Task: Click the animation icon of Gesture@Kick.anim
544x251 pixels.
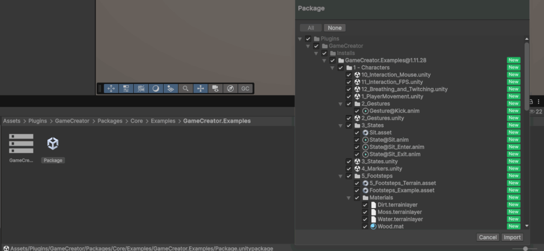Action: 365,111
